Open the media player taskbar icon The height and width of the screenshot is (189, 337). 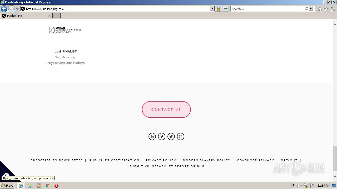(39, 186)
